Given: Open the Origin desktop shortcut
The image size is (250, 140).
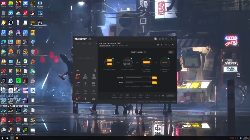Looking at the screenshot, I should (x=33, y=62).
